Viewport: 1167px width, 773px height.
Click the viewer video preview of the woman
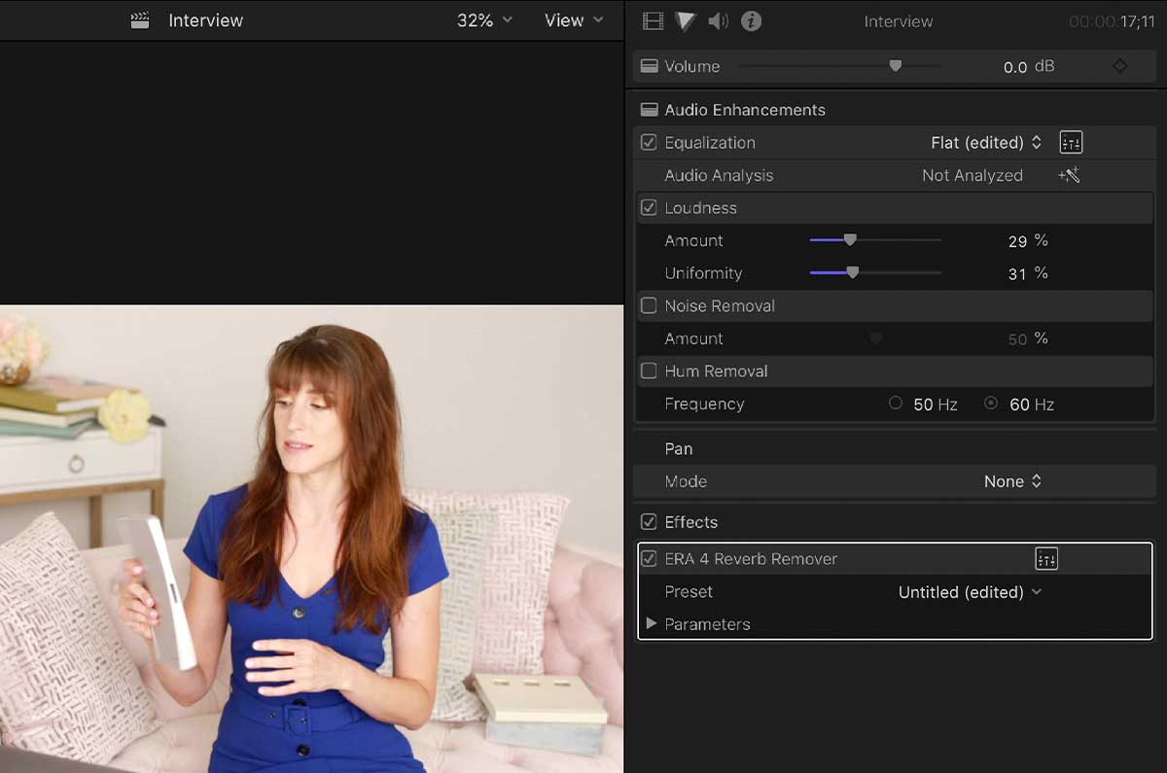tap(311, 539)
